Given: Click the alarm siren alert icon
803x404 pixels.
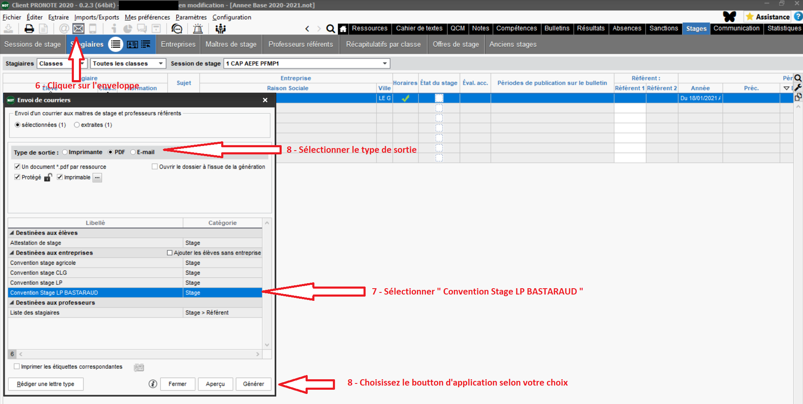Looking at the screenshot, I should pyautogui.click(x=198, y=29).
